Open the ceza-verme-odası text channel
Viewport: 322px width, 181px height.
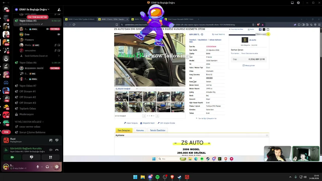(30, 127)
